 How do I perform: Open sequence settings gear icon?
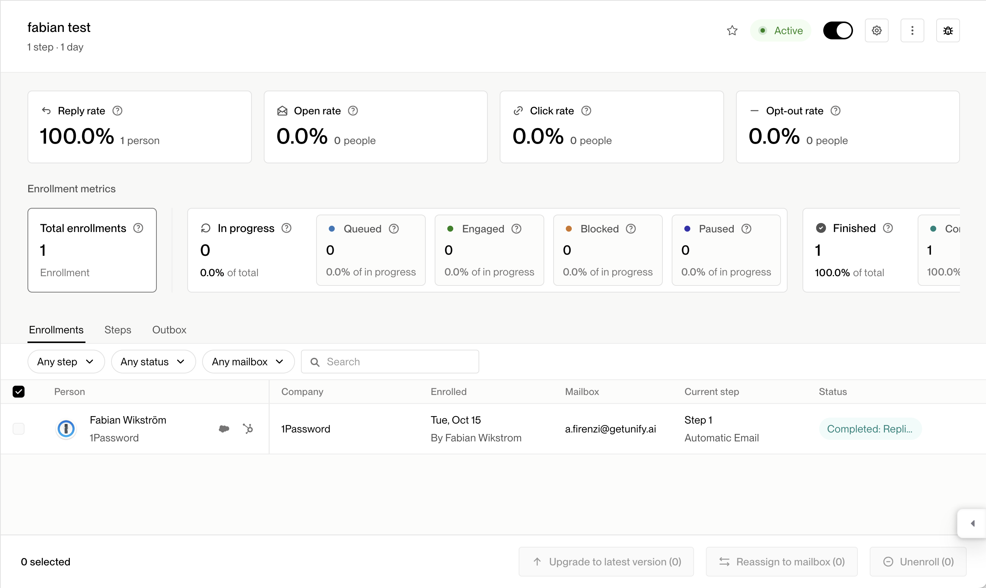(x=876, y=30)
